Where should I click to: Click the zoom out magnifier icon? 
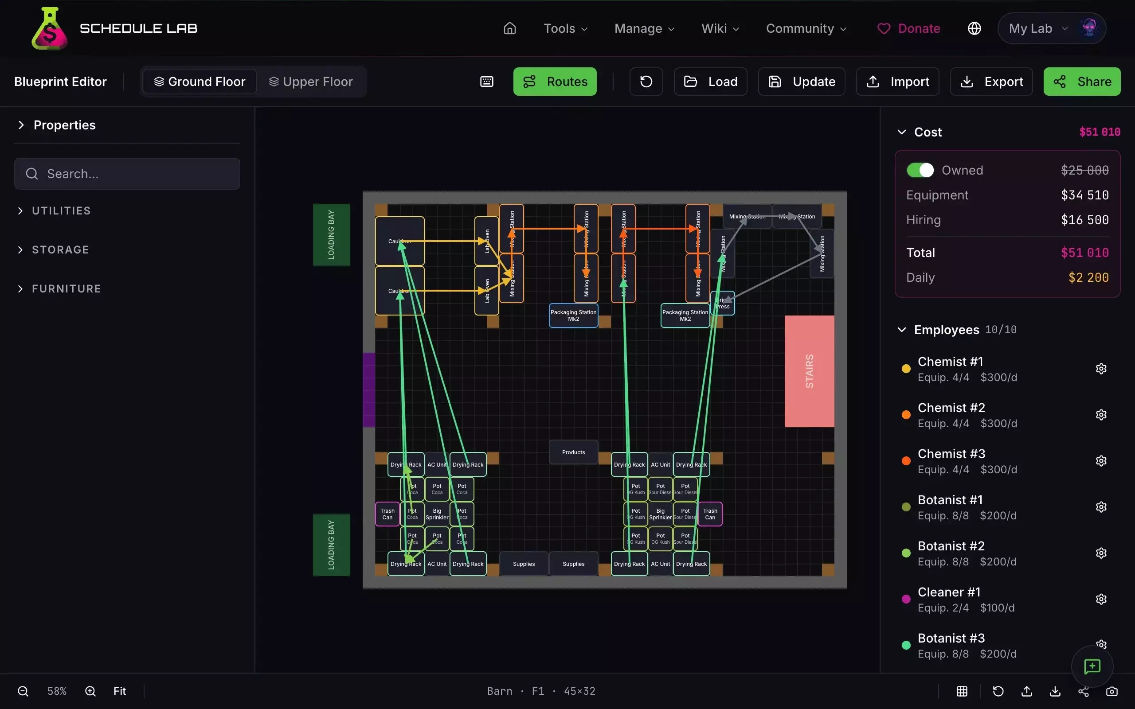tap(23, 691)
